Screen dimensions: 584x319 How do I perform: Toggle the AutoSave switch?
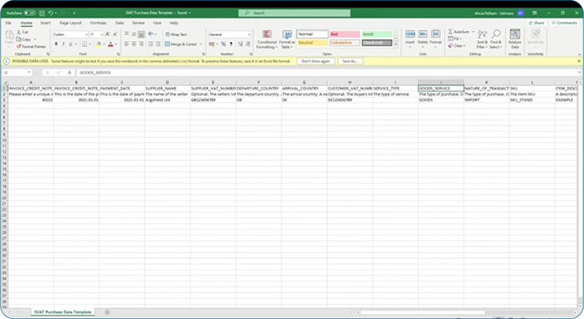30,13
